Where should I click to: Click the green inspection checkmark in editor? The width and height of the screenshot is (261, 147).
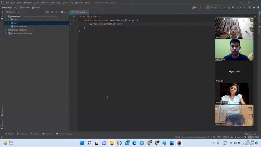(255, 17)
